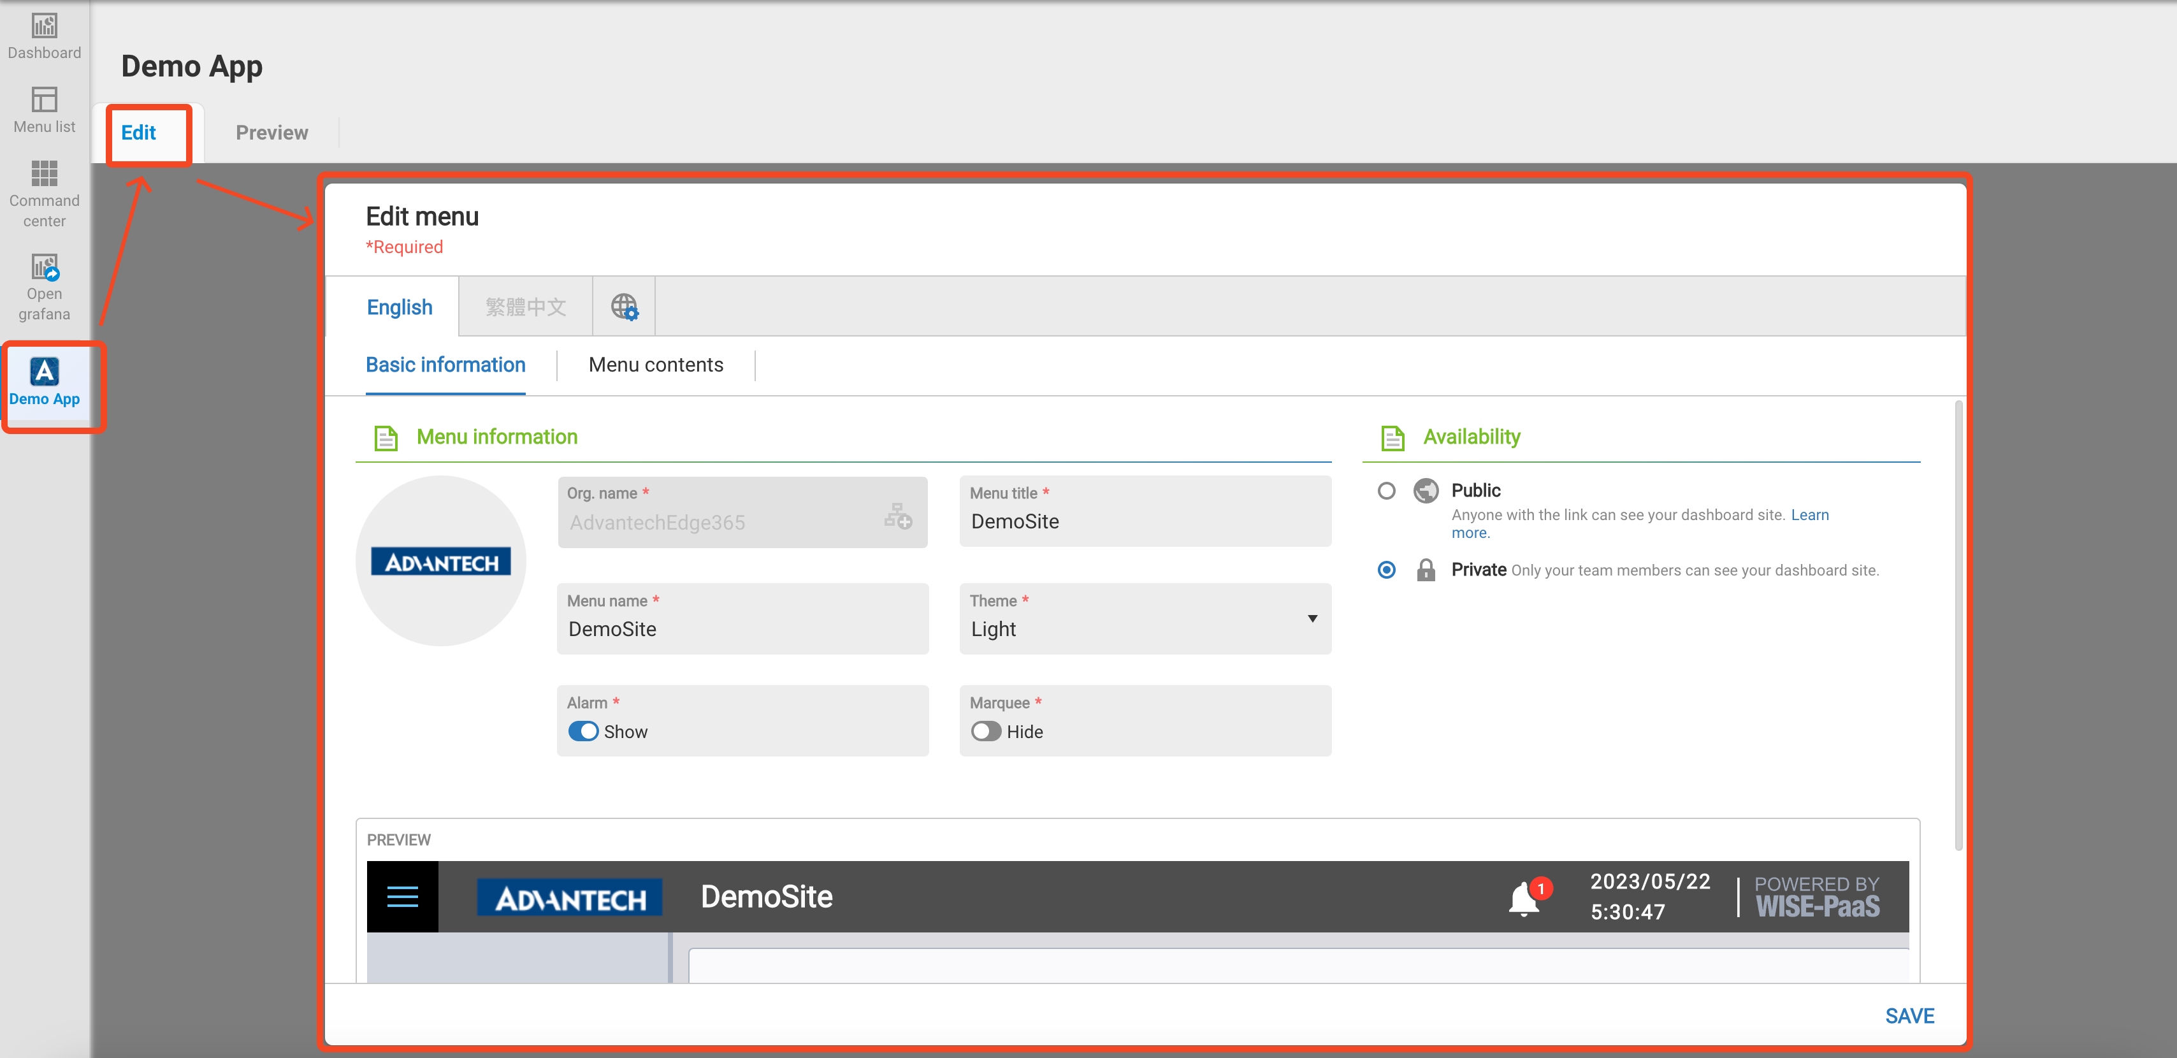Select the Public availability radio button
The width and height of the screenshot is (2177, 1058).
pos(1386,490)
